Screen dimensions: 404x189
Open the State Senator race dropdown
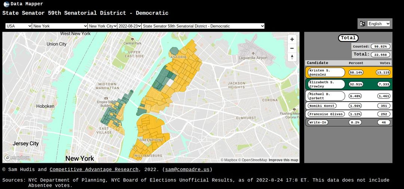[203, 26]
